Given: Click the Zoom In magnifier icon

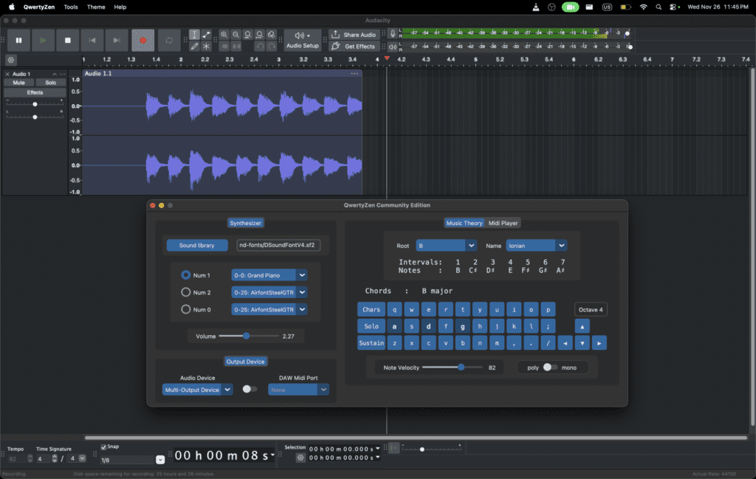Looking at the screenshot, I should (x=224, y=35).
